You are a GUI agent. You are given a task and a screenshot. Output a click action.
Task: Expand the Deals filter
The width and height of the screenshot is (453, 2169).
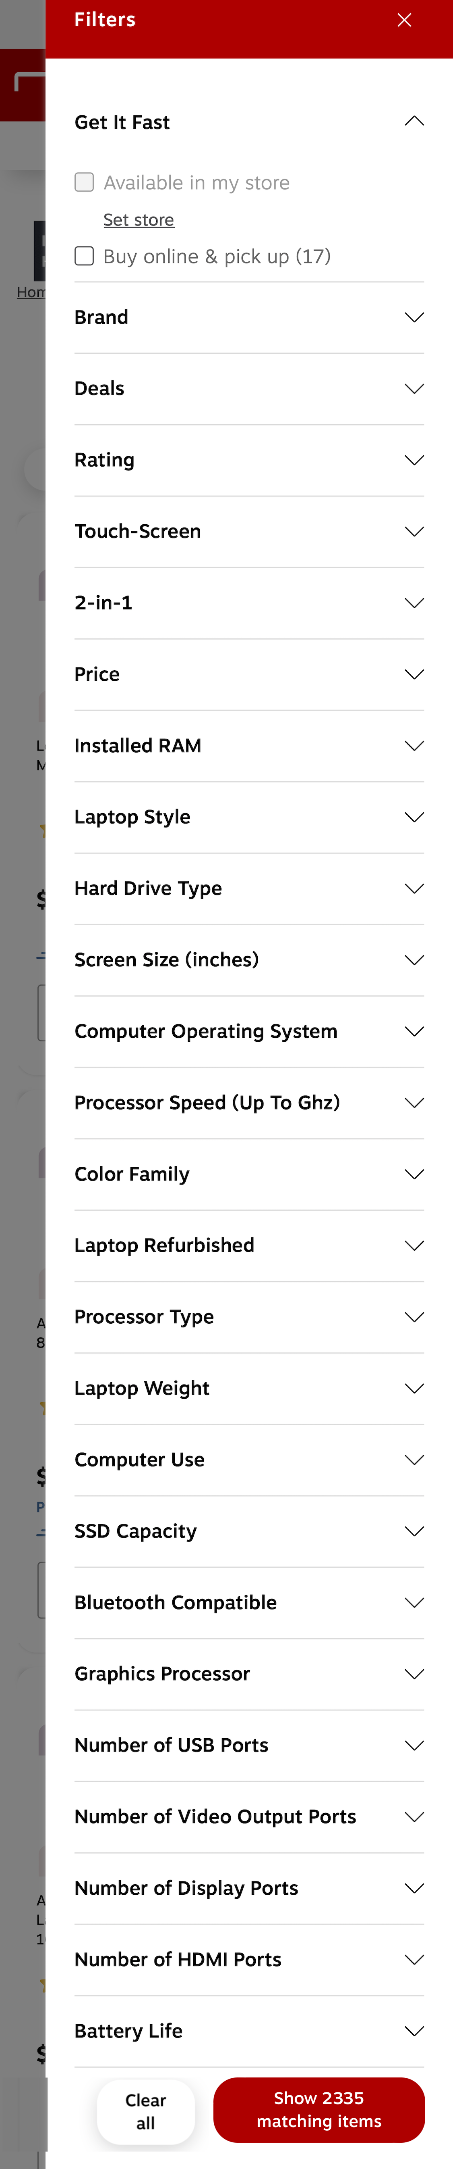[x=414, y=388]
